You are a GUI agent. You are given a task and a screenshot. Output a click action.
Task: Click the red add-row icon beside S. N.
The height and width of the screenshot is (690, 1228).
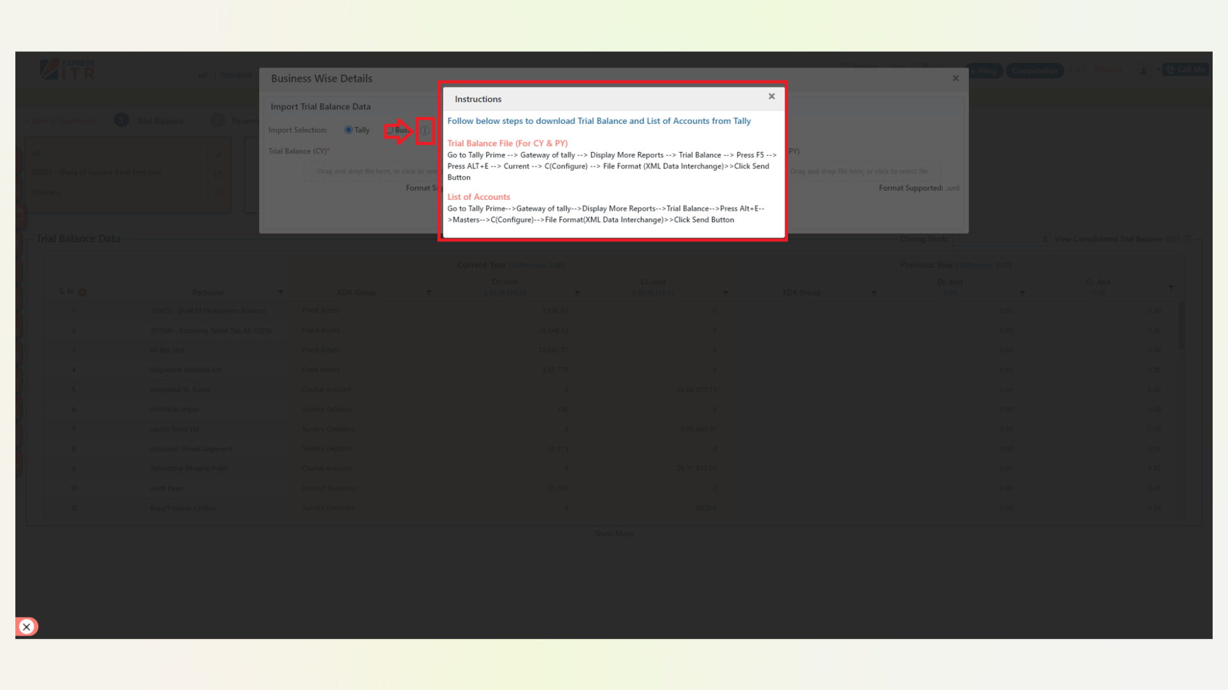83,293
